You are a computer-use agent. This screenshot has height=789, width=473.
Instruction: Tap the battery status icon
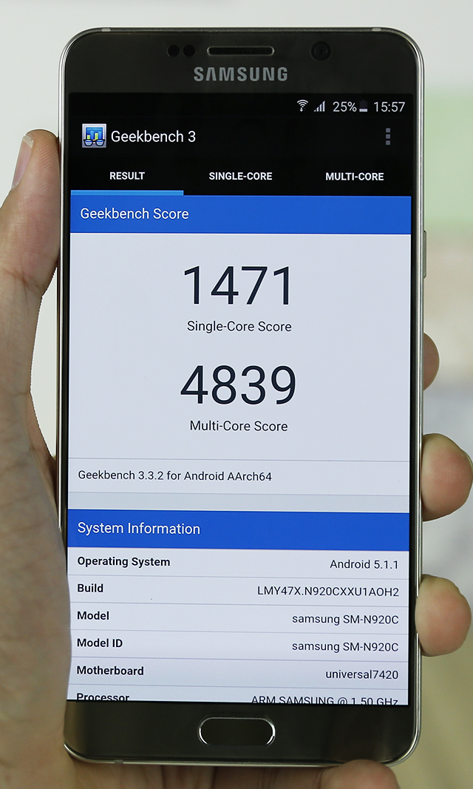tap(363, 106)
